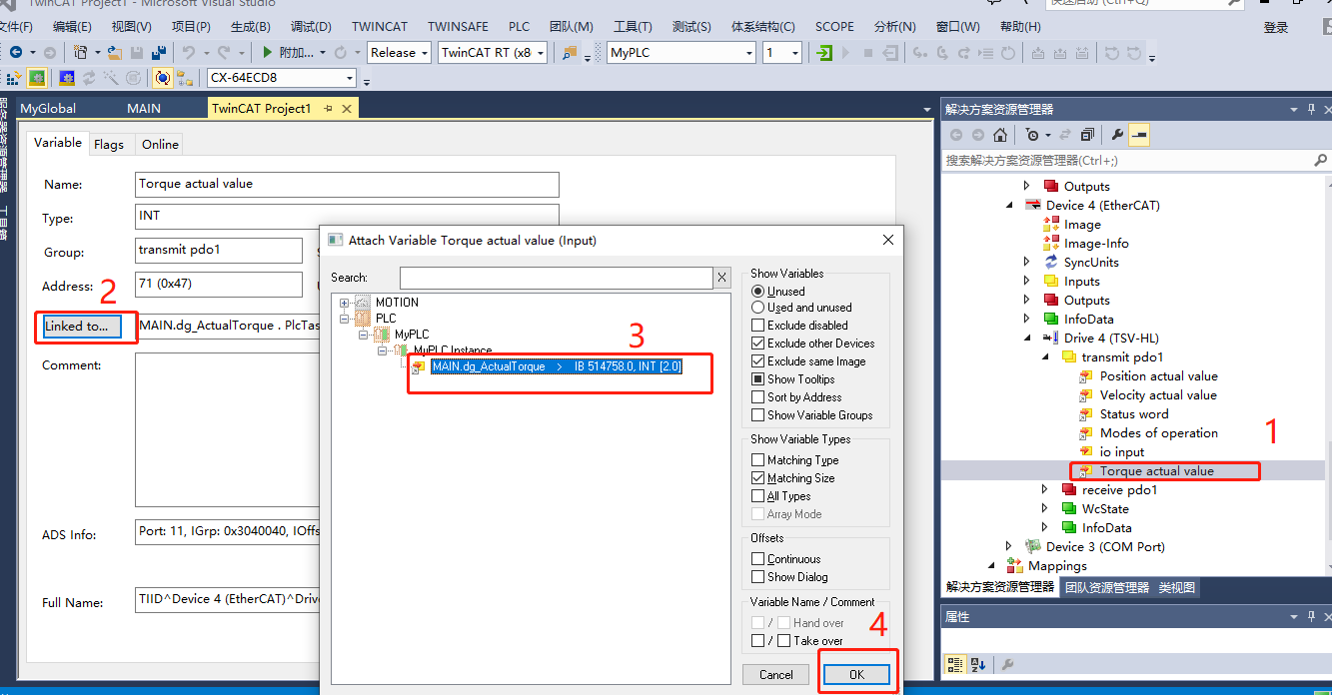Click the find in files icon
Image resolution: width=1332 pixels, height=695 pixels.
point(571,52)
